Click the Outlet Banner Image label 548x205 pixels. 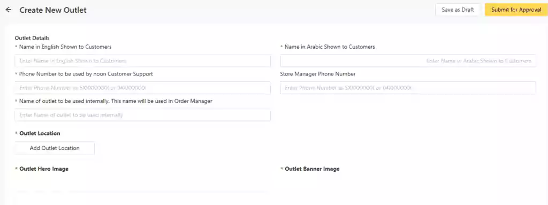tap(312, 169)
